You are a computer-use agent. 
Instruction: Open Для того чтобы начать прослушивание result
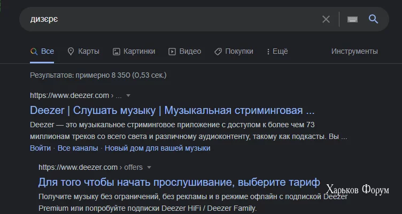tap(179, 183)
